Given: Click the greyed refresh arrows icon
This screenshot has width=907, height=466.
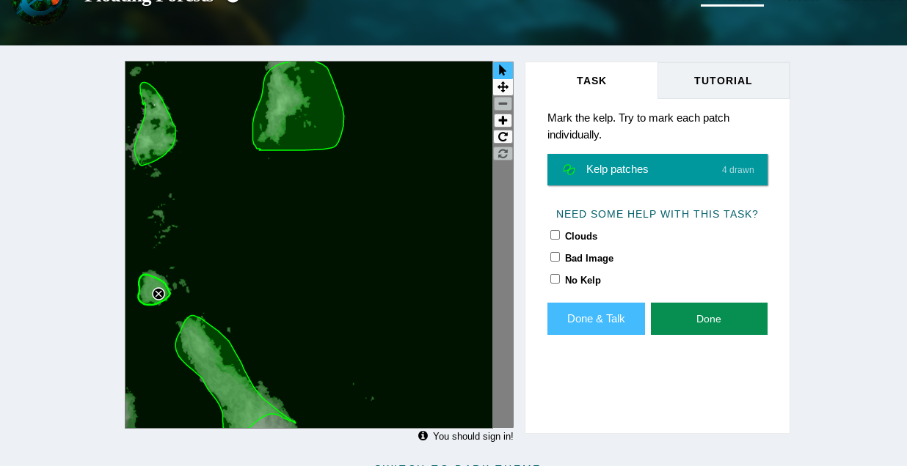Looking at the screenshot, I should click(x=503, y=154).
